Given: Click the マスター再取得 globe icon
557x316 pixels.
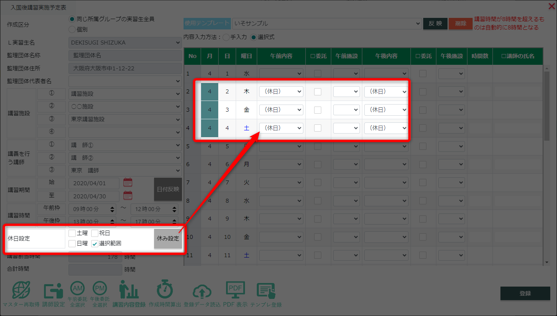Looking at the screenshot, I should point(21,291).
